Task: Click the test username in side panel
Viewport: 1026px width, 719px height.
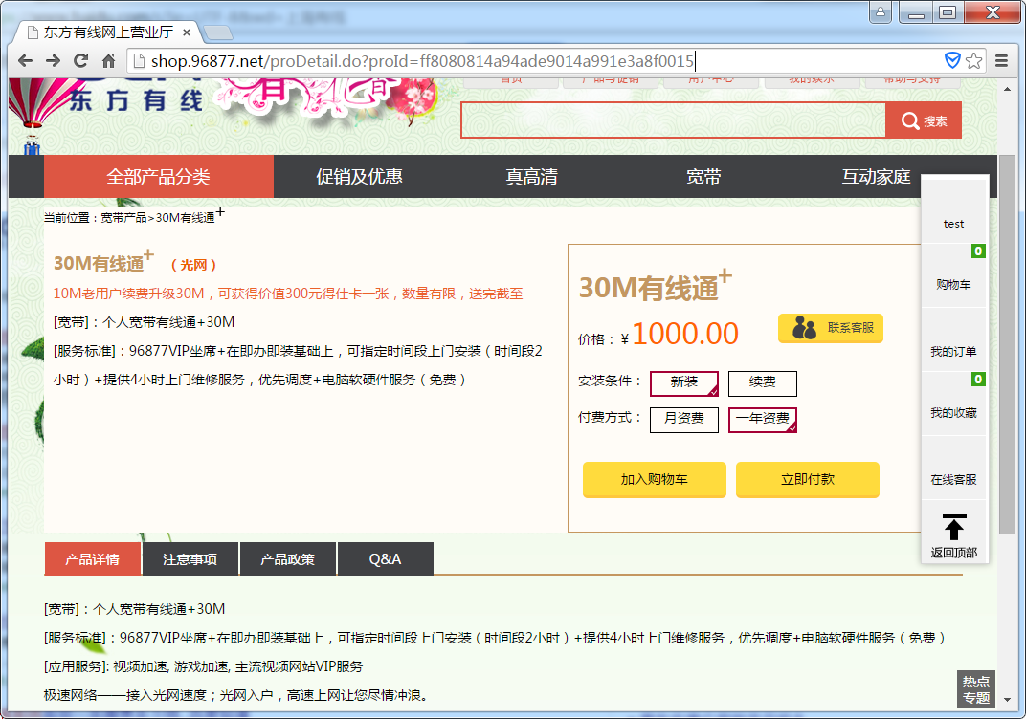Action: [x=953, y=224]
